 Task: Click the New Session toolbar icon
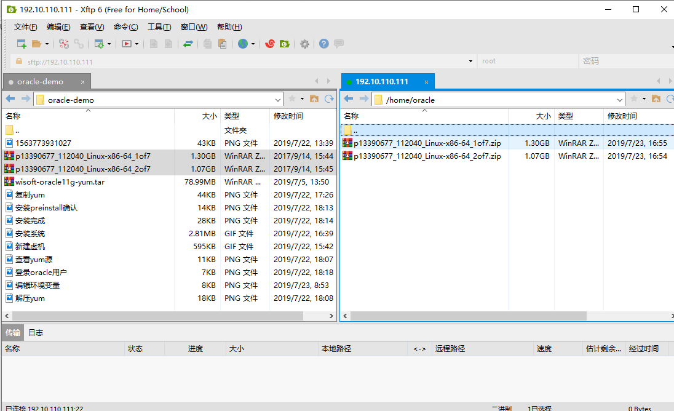point(22,44)
